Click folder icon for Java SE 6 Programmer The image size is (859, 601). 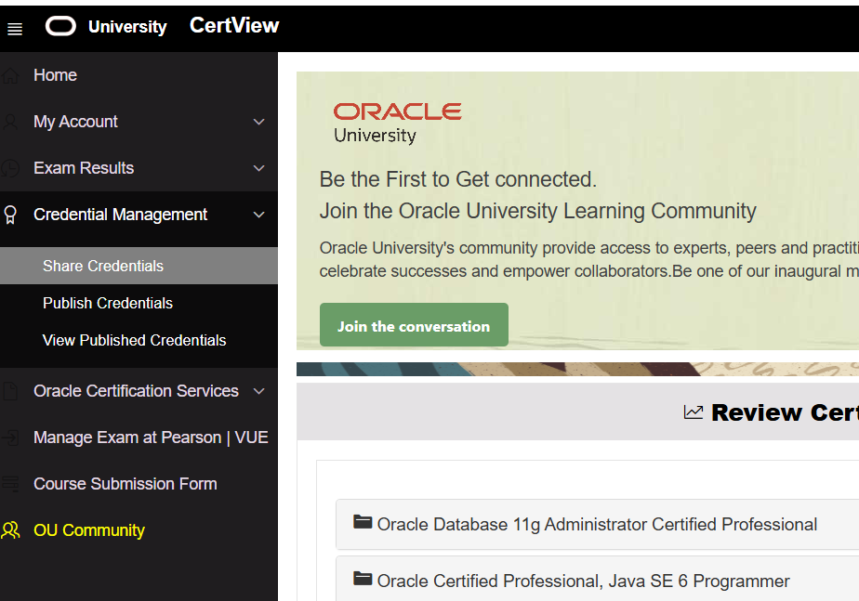click(x=363, y=579)
